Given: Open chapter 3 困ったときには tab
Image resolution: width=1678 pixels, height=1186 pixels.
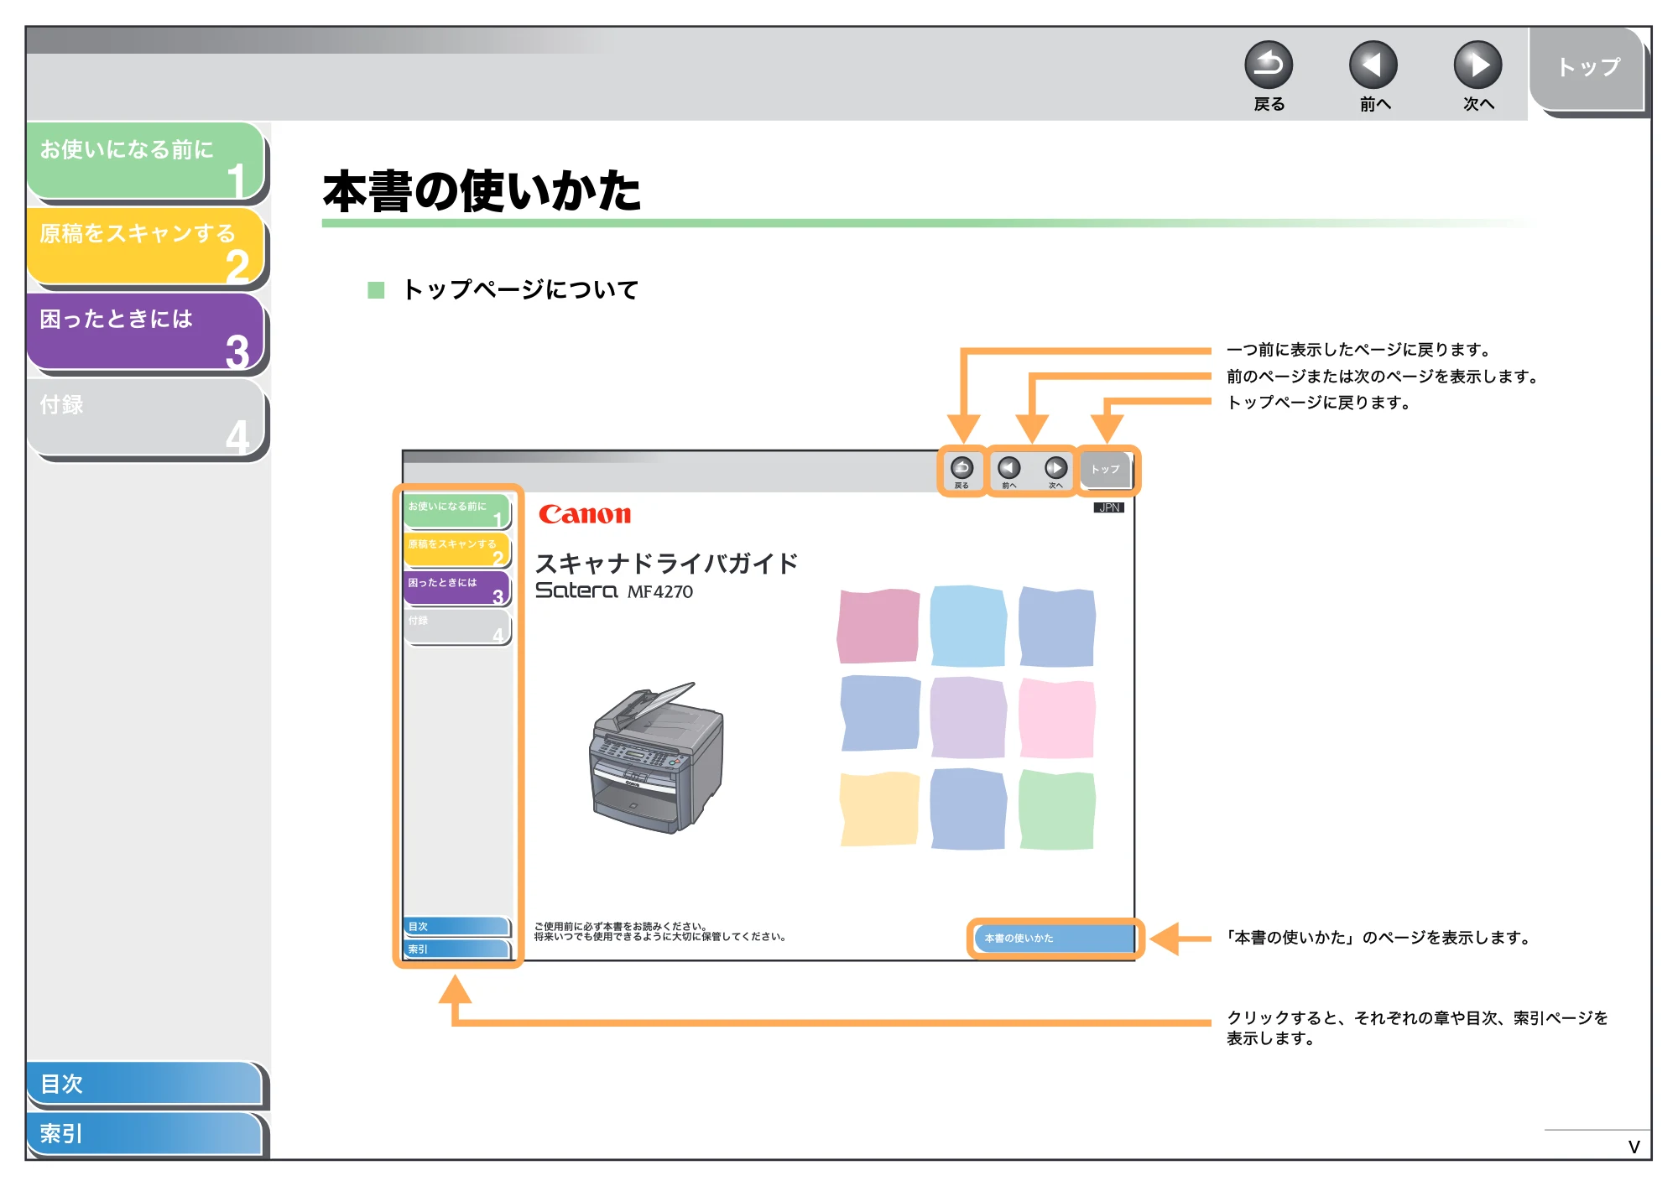Looking at the screenshot, I should [146, 331].
